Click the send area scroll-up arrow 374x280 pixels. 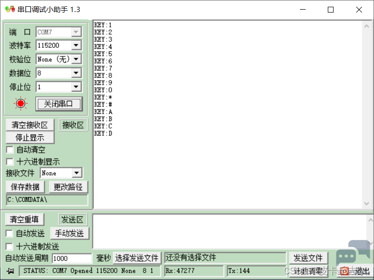click(370, 220)
